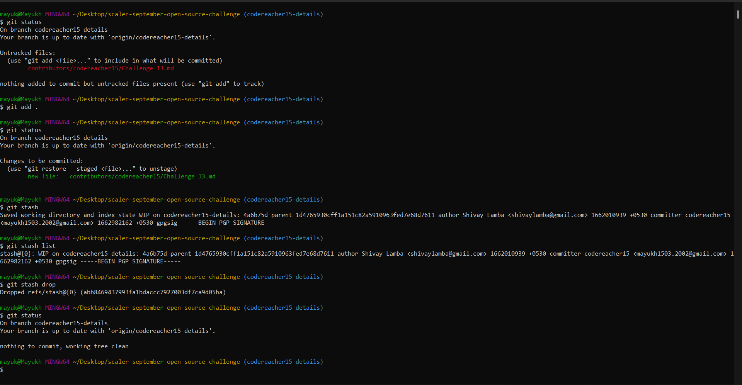Click the hint 'use "git restore --staged <file>..." to unstage'
The width and height of the screenshot is (742, 385).
[x=92, y=169]
